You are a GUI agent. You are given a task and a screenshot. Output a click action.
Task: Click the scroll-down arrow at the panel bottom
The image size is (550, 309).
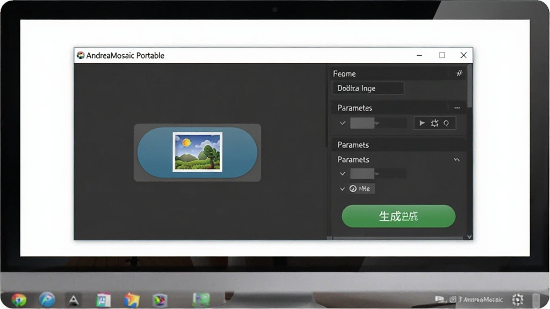(469, 237)
